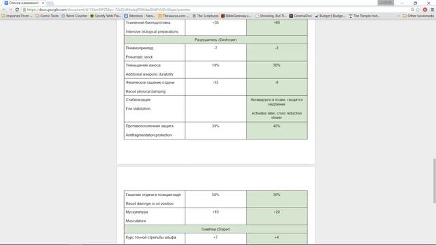
Task: Click the green +20 value in Musculature row
Action: [277, 212]
